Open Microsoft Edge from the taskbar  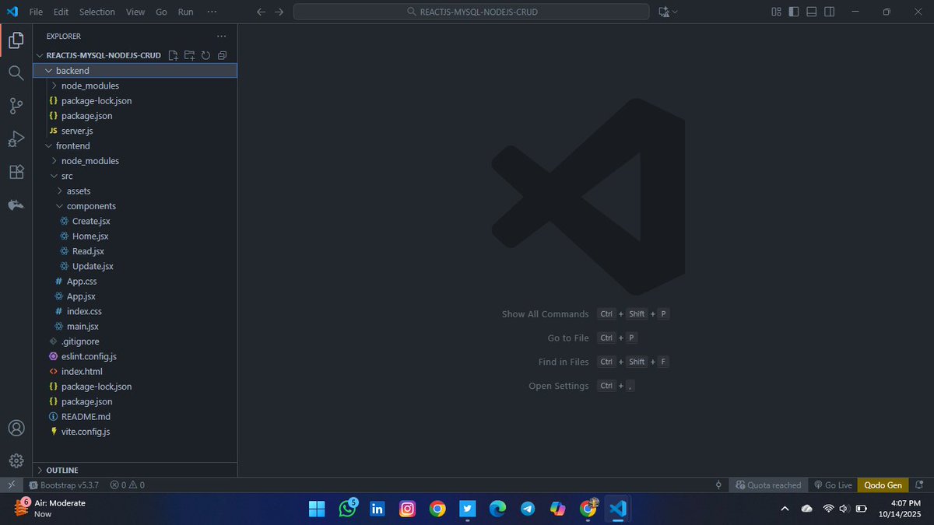(497, 509)
